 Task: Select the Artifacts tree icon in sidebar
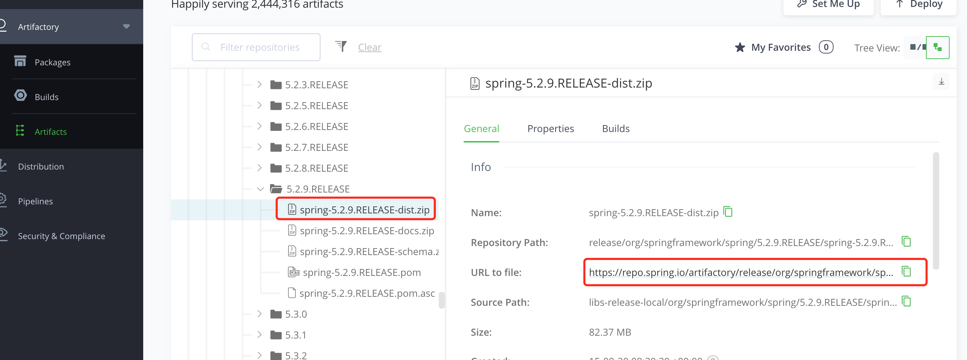click(20, 131)
